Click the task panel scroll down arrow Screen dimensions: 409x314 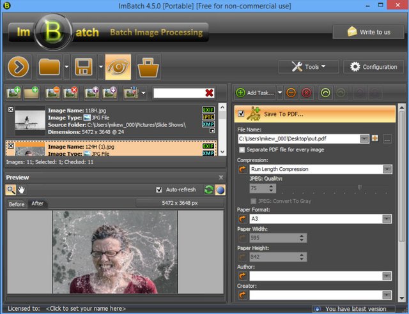pyautogui.click(x=402, y=299)
